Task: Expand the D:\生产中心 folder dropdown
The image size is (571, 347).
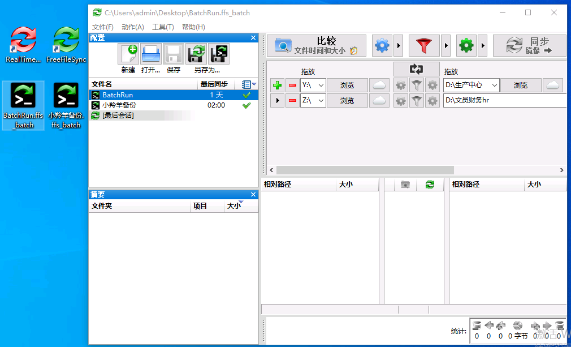Action: click(x=494, y=85)
